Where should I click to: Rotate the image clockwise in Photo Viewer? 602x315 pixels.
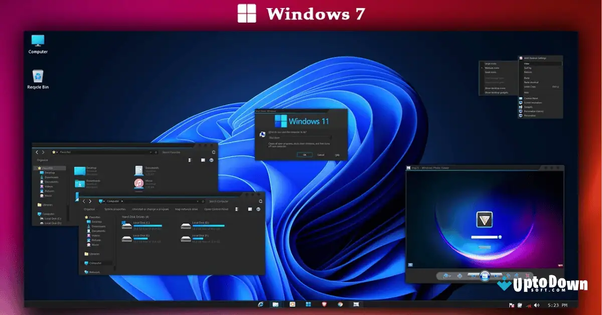[516, 276]
